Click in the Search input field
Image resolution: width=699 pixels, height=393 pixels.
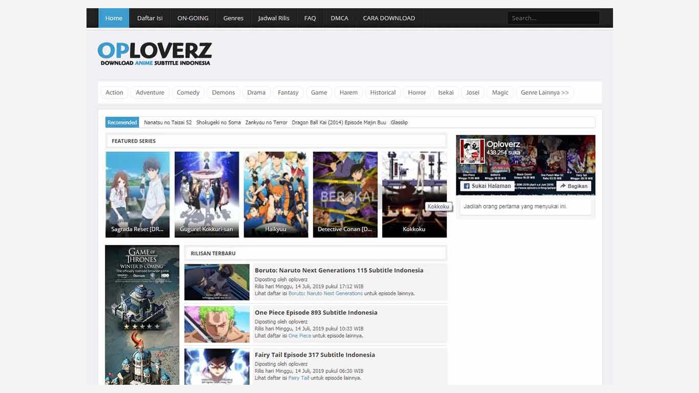[x=553, y=18]
